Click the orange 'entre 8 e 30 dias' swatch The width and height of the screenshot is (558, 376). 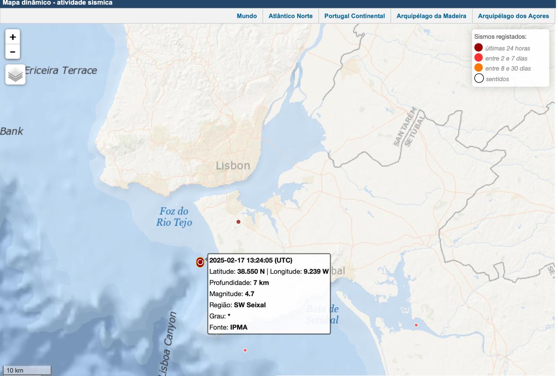pyautogui.click(x=479, y=68)
